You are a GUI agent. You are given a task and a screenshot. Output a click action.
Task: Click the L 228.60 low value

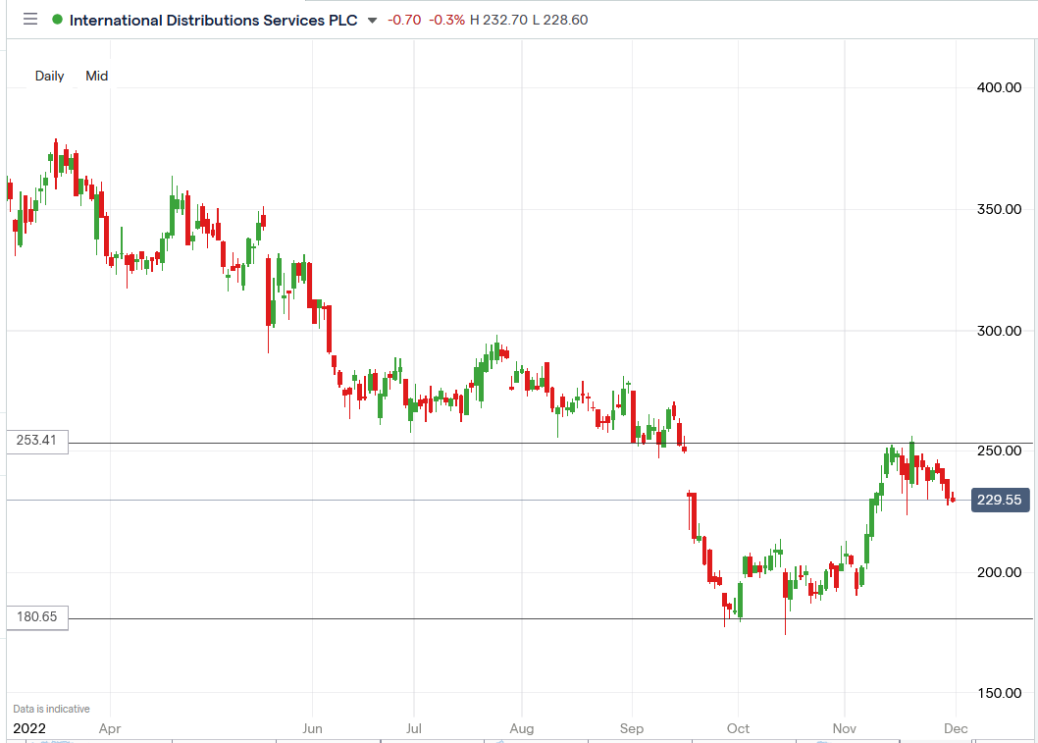tap(560, 20)
